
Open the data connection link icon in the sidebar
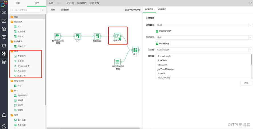pos(4,12)
